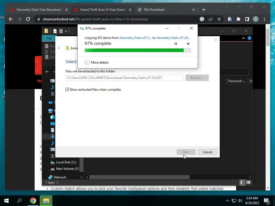This screenshot has width=275, height=206.
Task: Open Local Disk (C:)
Action: coord(63,162)
